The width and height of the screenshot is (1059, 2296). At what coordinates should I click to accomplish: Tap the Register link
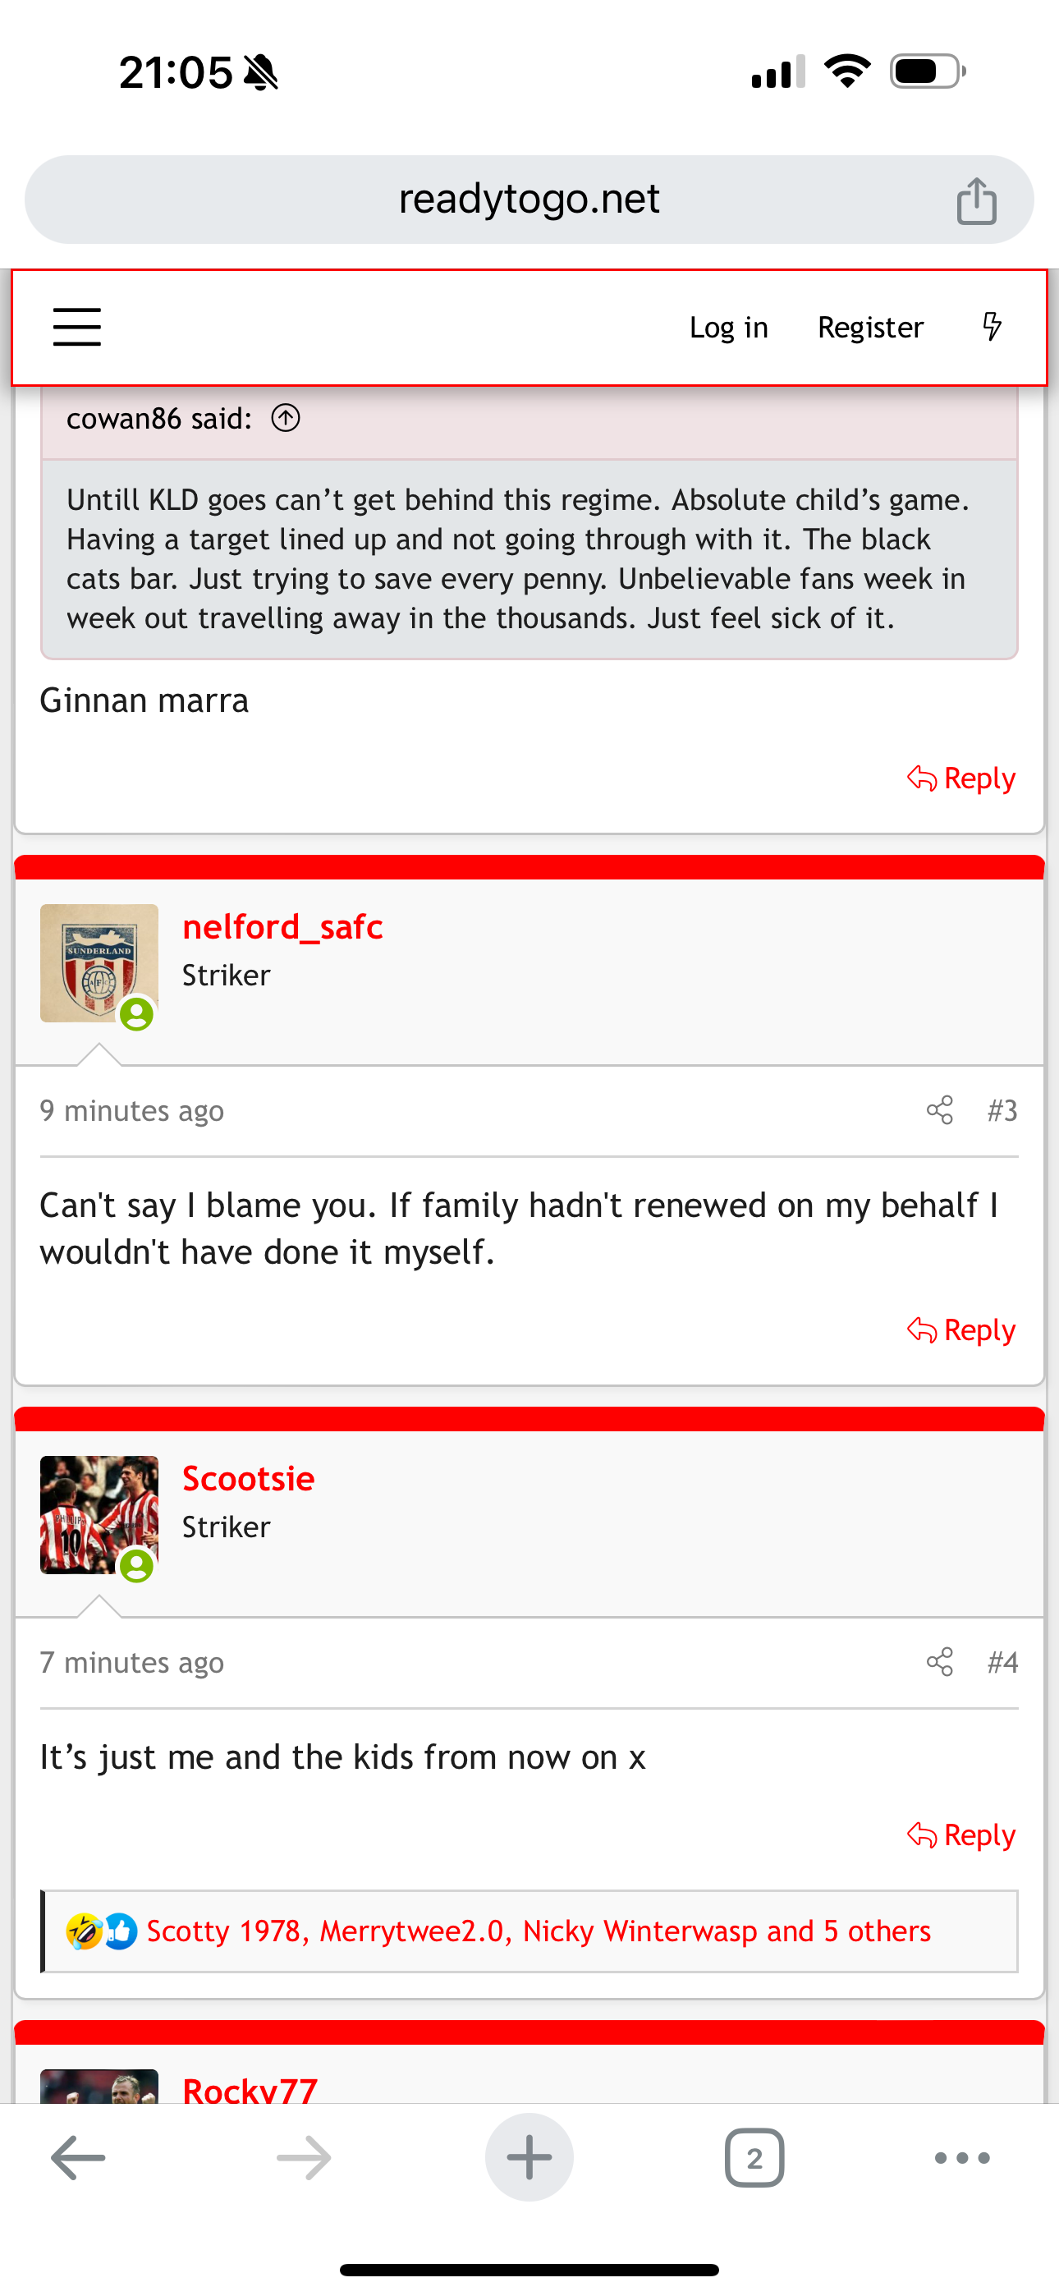pos(870,327)
